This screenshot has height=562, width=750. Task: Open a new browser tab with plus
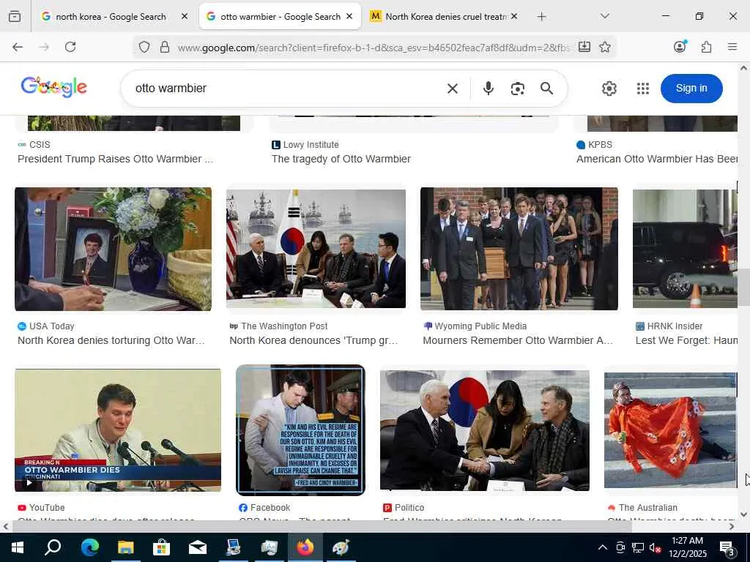541,17
